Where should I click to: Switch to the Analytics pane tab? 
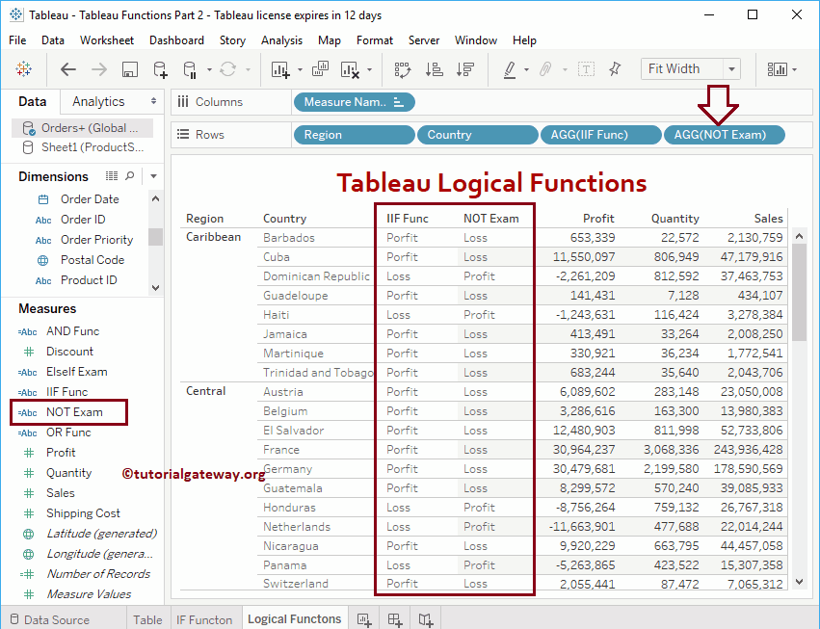pos(98,101)
